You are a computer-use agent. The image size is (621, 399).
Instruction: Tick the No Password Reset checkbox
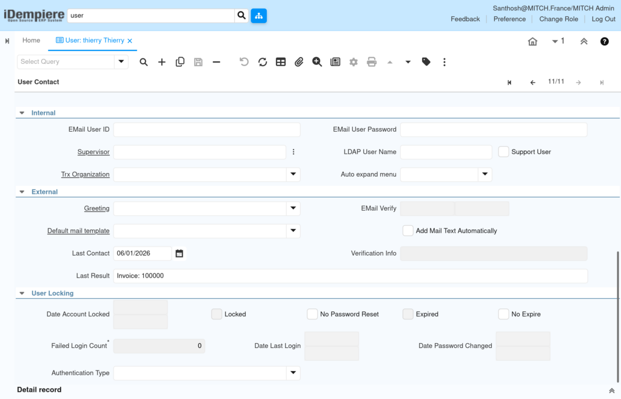(x=312, y=314)
